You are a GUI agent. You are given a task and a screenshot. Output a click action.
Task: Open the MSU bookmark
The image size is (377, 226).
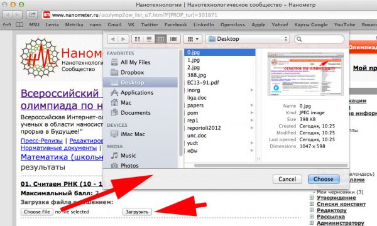coord(34,24)
